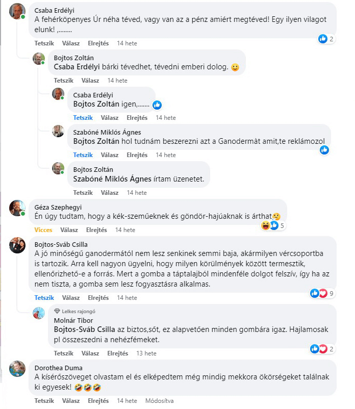Screen dimensions: 355x409
Task: Open Bojtos-Sváb Csilla's profile picture
Action: click(18, 245)
